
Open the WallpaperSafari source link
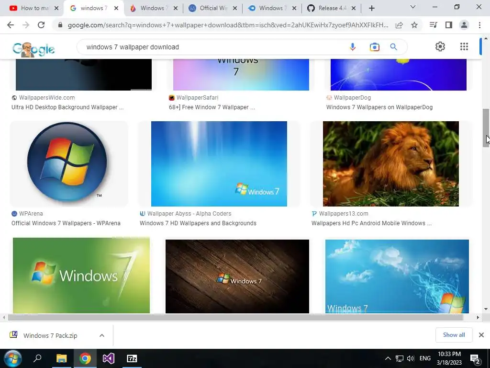(197, 98)
